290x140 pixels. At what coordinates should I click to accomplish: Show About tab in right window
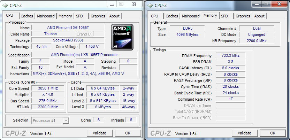pos(259,16)
